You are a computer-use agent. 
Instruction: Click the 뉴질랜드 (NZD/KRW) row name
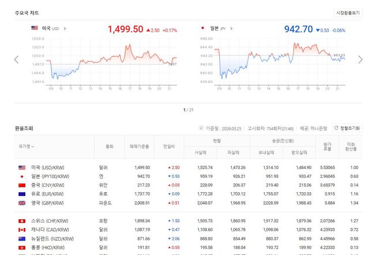point(50,238)
